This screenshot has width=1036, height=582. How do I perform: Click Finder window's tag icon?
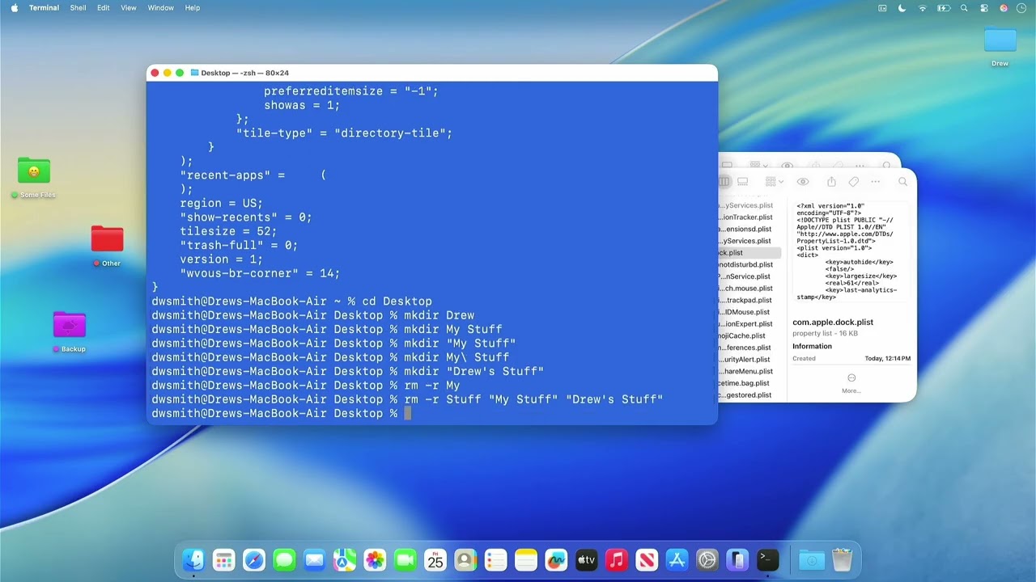click(x=853, y=182)
